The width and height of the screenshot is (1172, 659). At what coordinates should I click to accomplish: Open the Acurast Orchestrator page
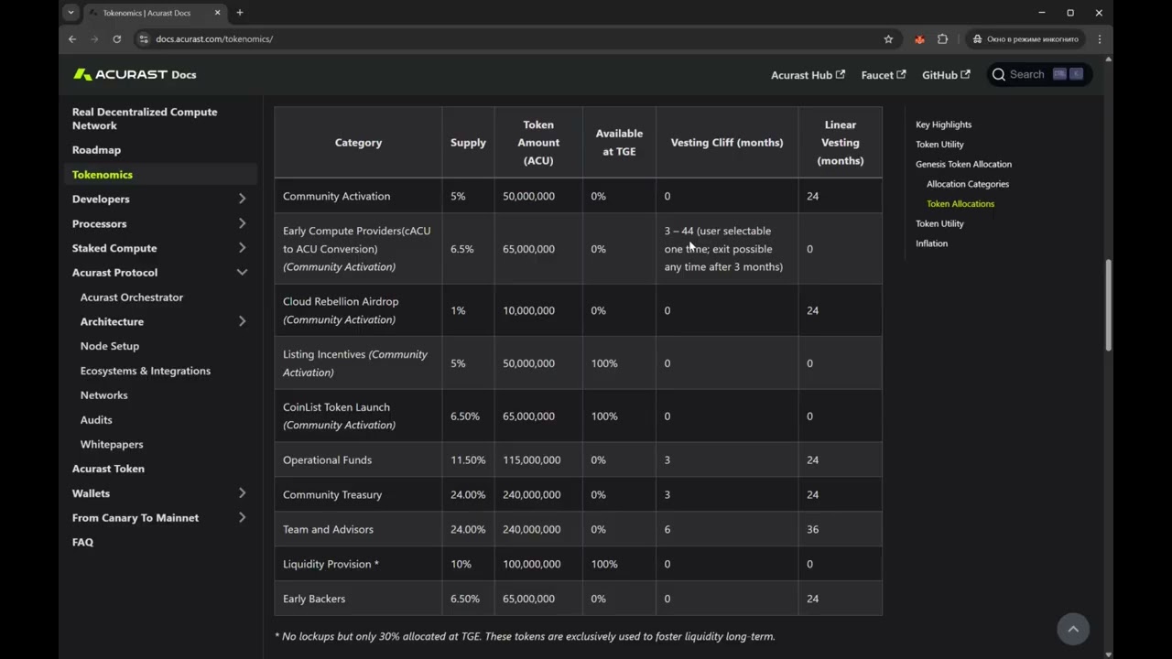point(132,297)
